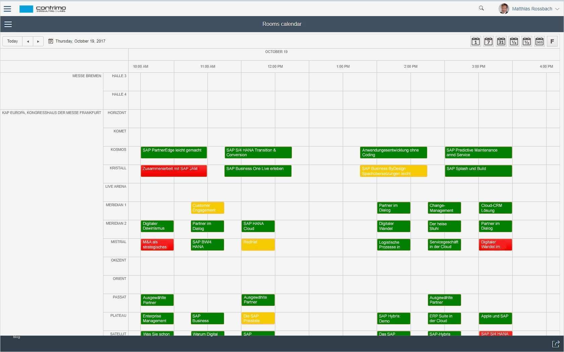564x352 pixels.
Task: Open the Was Sie schon event in Satellit
Action: [157, 334]
